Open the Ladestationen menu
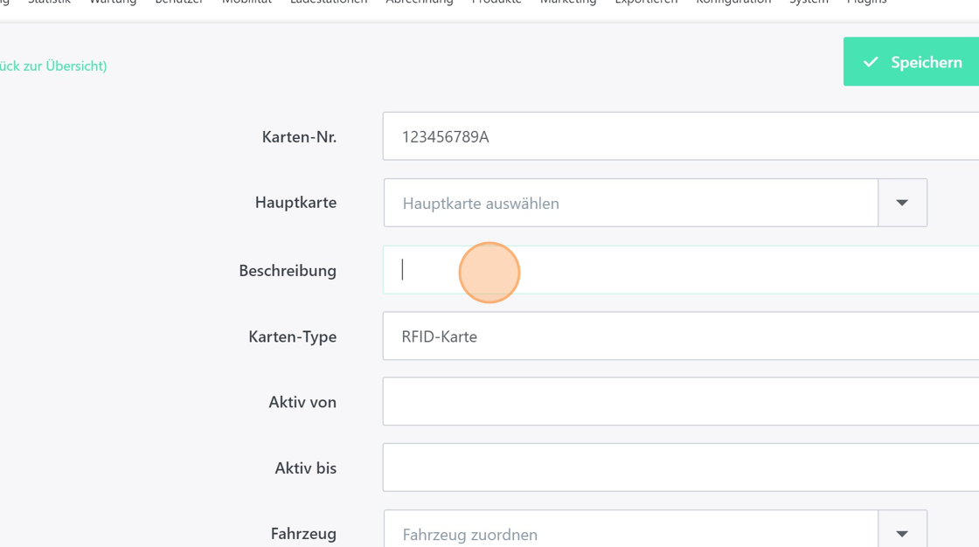The image size is (979, 547). tap(329, 3)
